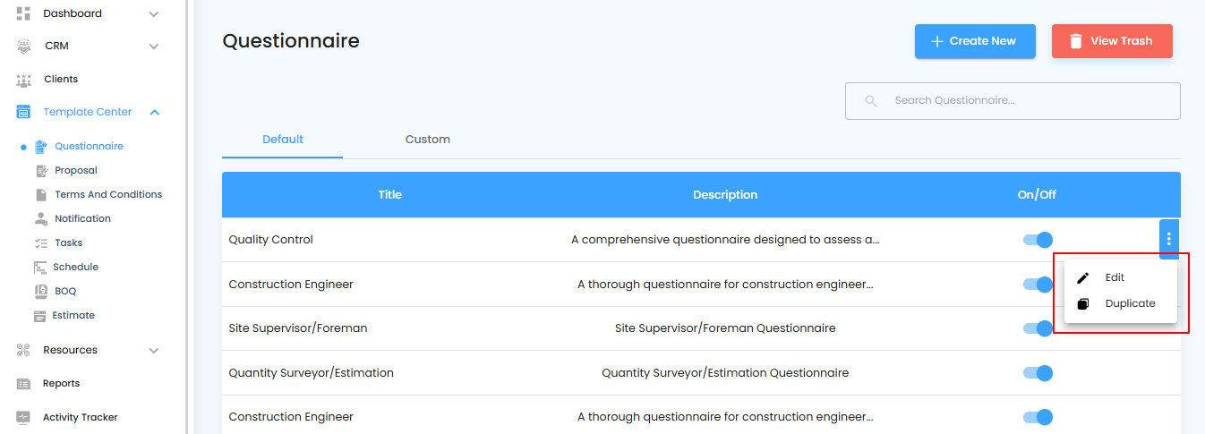This screenshot has width=1205, height=434.
Task: Turn off Quantity Surveyor/Estimation toggle
Action: (x=1038, y=373)
